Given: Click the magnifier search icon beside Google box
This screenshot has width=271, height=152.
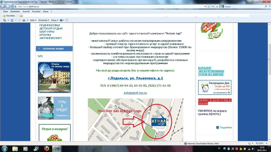Looking at the screenshot, I should click(266, 6).
